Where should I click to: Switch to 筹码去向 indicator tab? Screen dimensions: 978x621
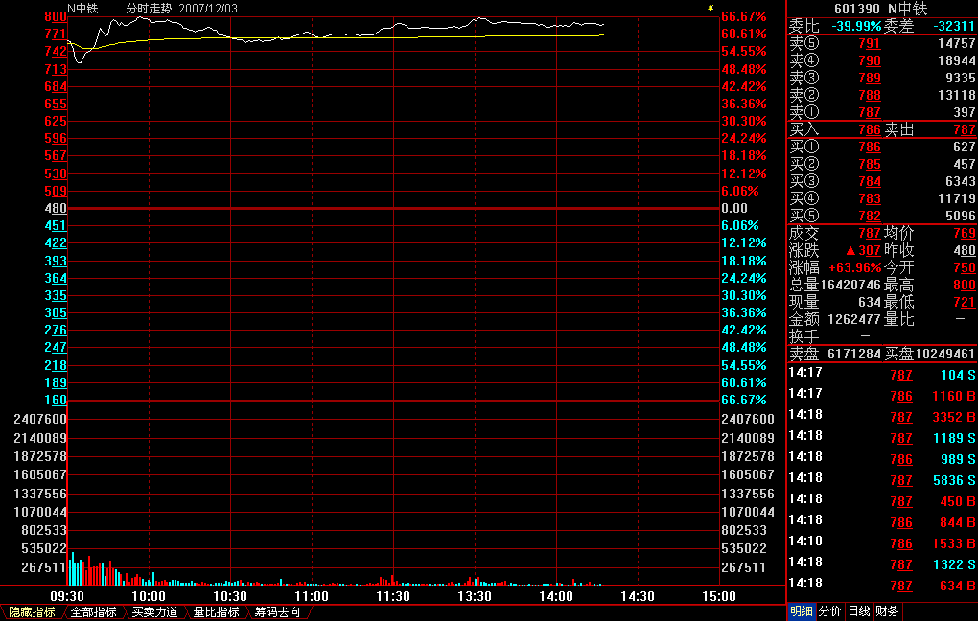coord(277,612)
